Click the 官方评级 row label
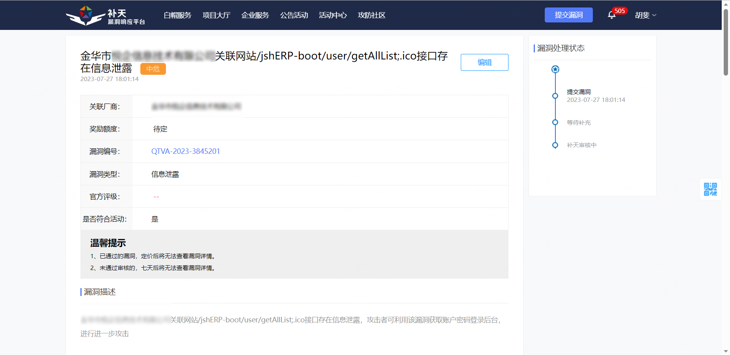The width and height of the screenshot is (730, 355). (104, 196)
